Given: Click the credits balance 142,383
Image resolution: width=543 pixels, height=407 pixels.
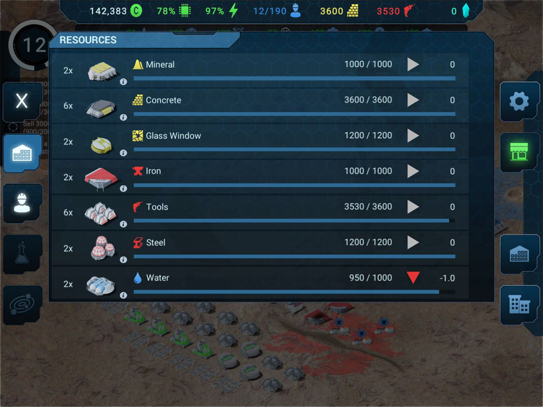Looking at the screenshot, I should [108, 11].
